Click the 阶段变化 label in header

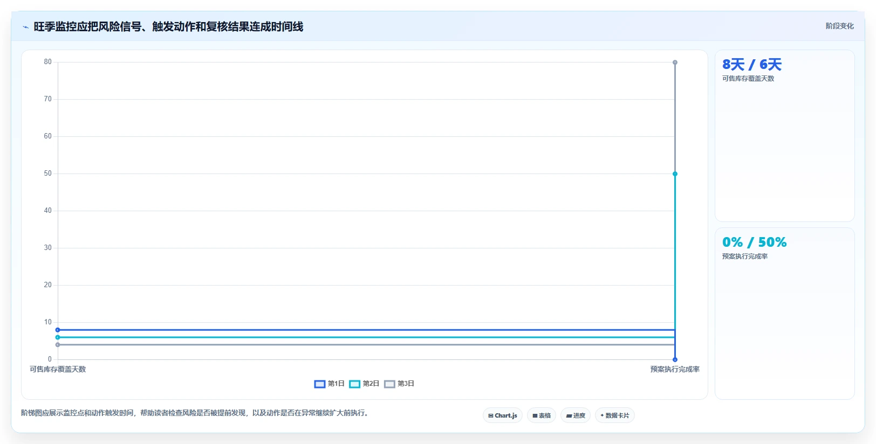click(839, 26)
